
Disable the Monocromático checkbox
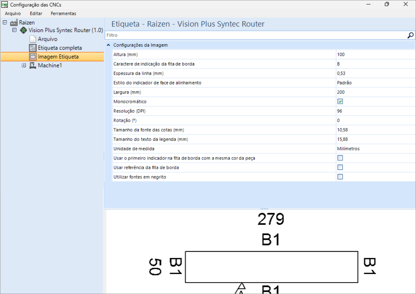tap(340, 102)
